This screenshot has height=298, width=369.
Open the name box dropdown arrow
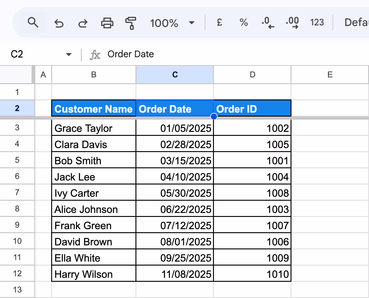point(69,54)
